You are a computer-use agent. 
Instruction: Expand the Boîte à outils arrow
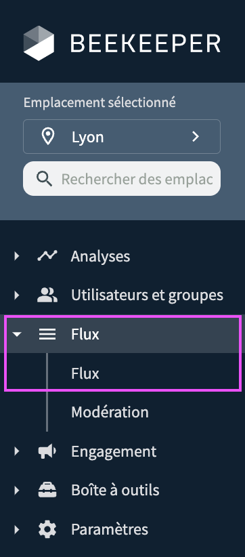[x=16, y=491]
